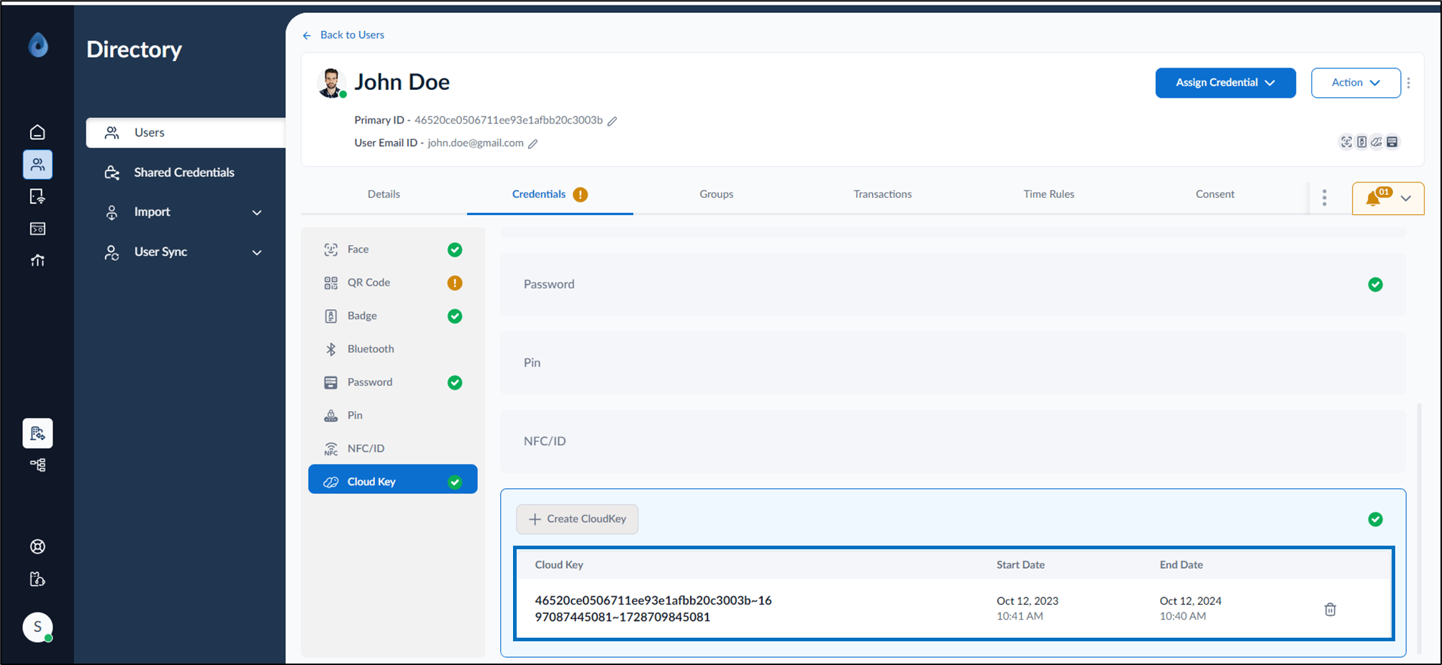
Task: Click the S user avatar
Action: click(x=37, y=627)
